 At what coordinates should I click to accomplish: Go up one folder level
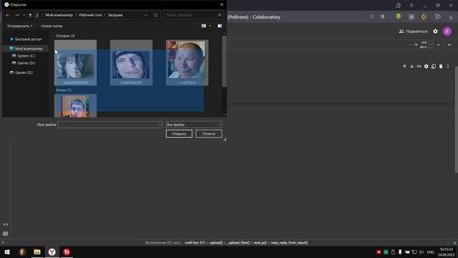[30, 15]
